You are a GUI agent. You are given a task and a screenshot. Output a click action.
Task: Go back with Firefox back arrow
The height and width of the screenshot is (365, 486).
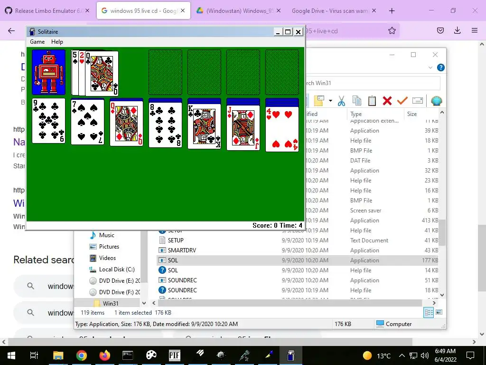click(11, 30)
